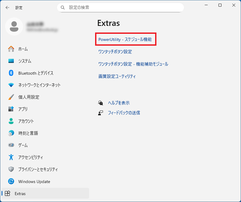The width and height of the screenshot is (241, 202).
Task: Click the paintbrush personalization icon
Action: [11, 97]
